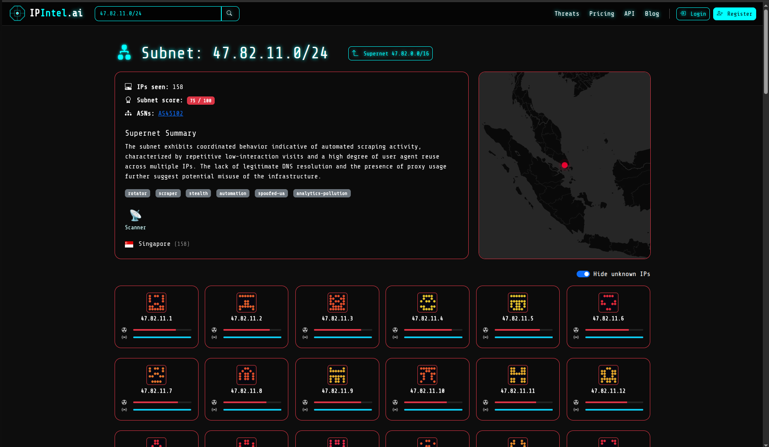
Task: Open the Threats menu item
Action: 566,13
